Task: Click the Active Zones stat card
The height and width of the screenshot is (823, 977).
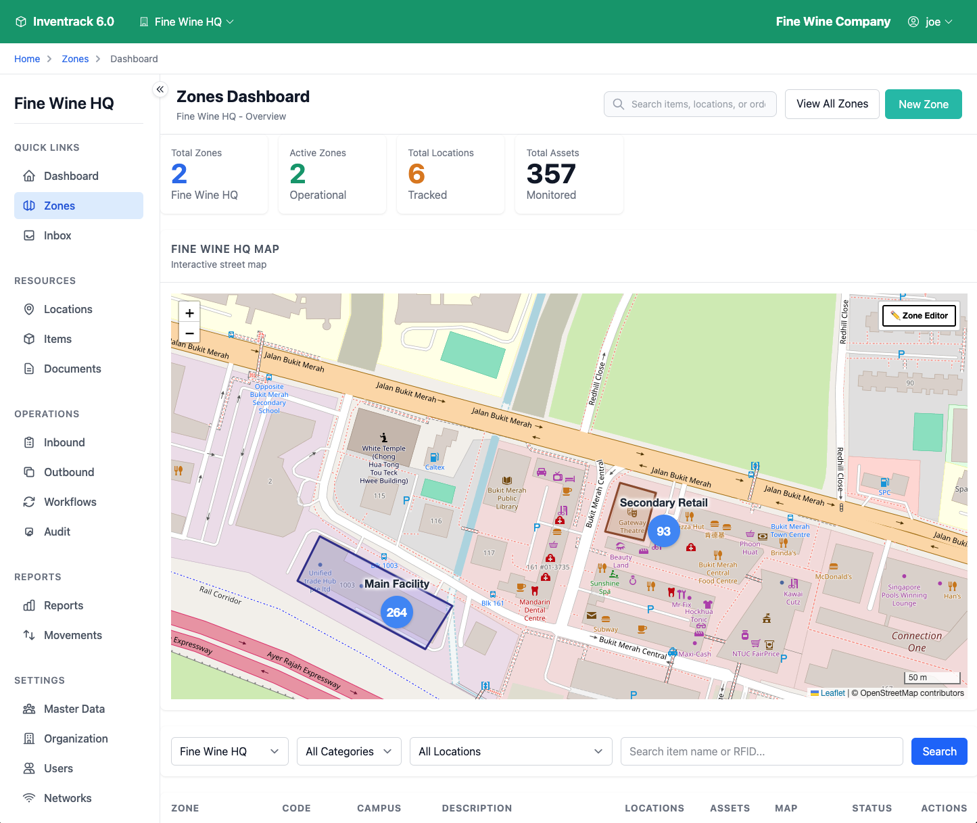Action: [x=333, y=175]
